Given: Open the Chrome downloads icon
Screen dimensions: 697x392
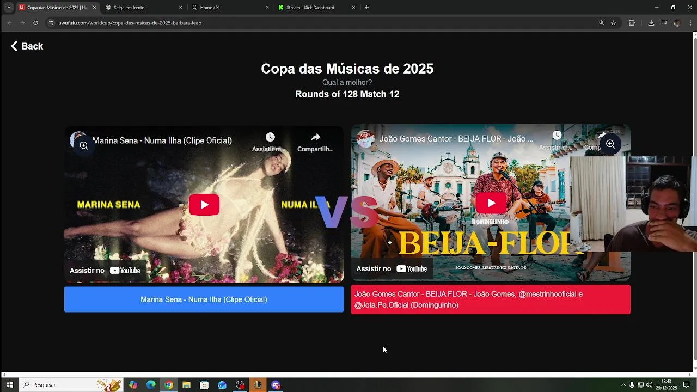Looking at the screenshot, I should click(651, 23).
